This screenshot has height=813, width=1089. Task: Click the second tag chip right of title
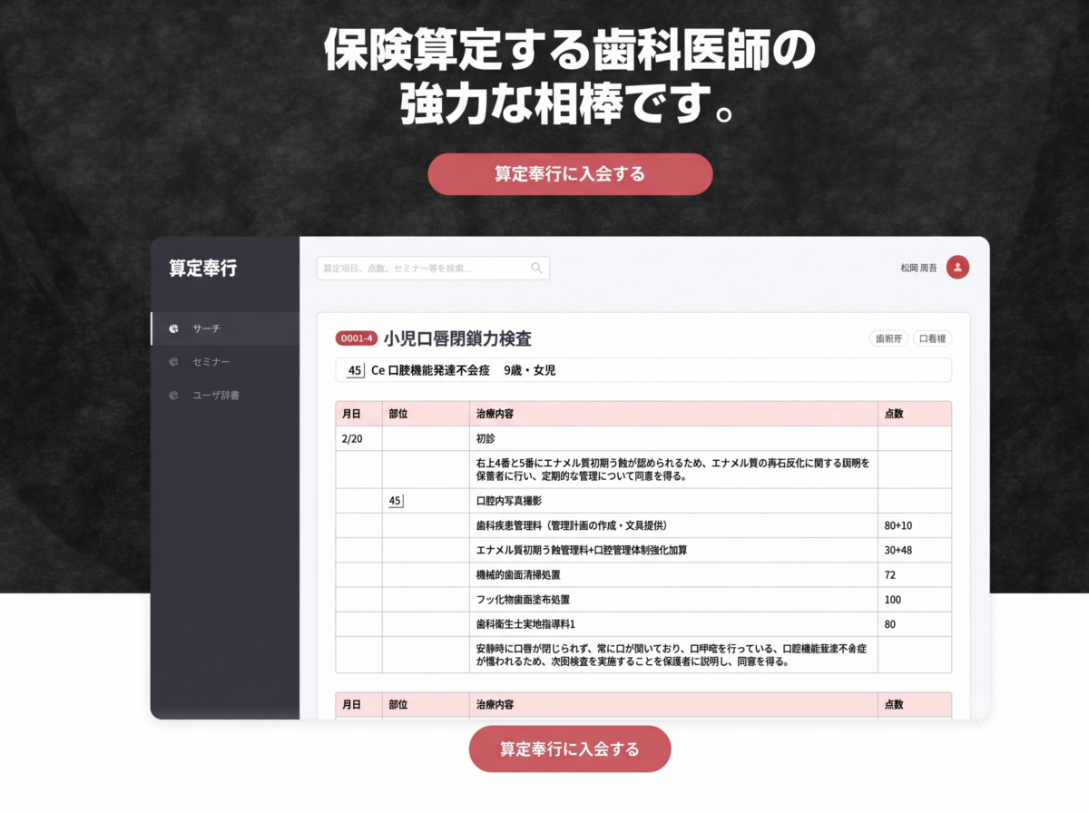click(932, 338)
